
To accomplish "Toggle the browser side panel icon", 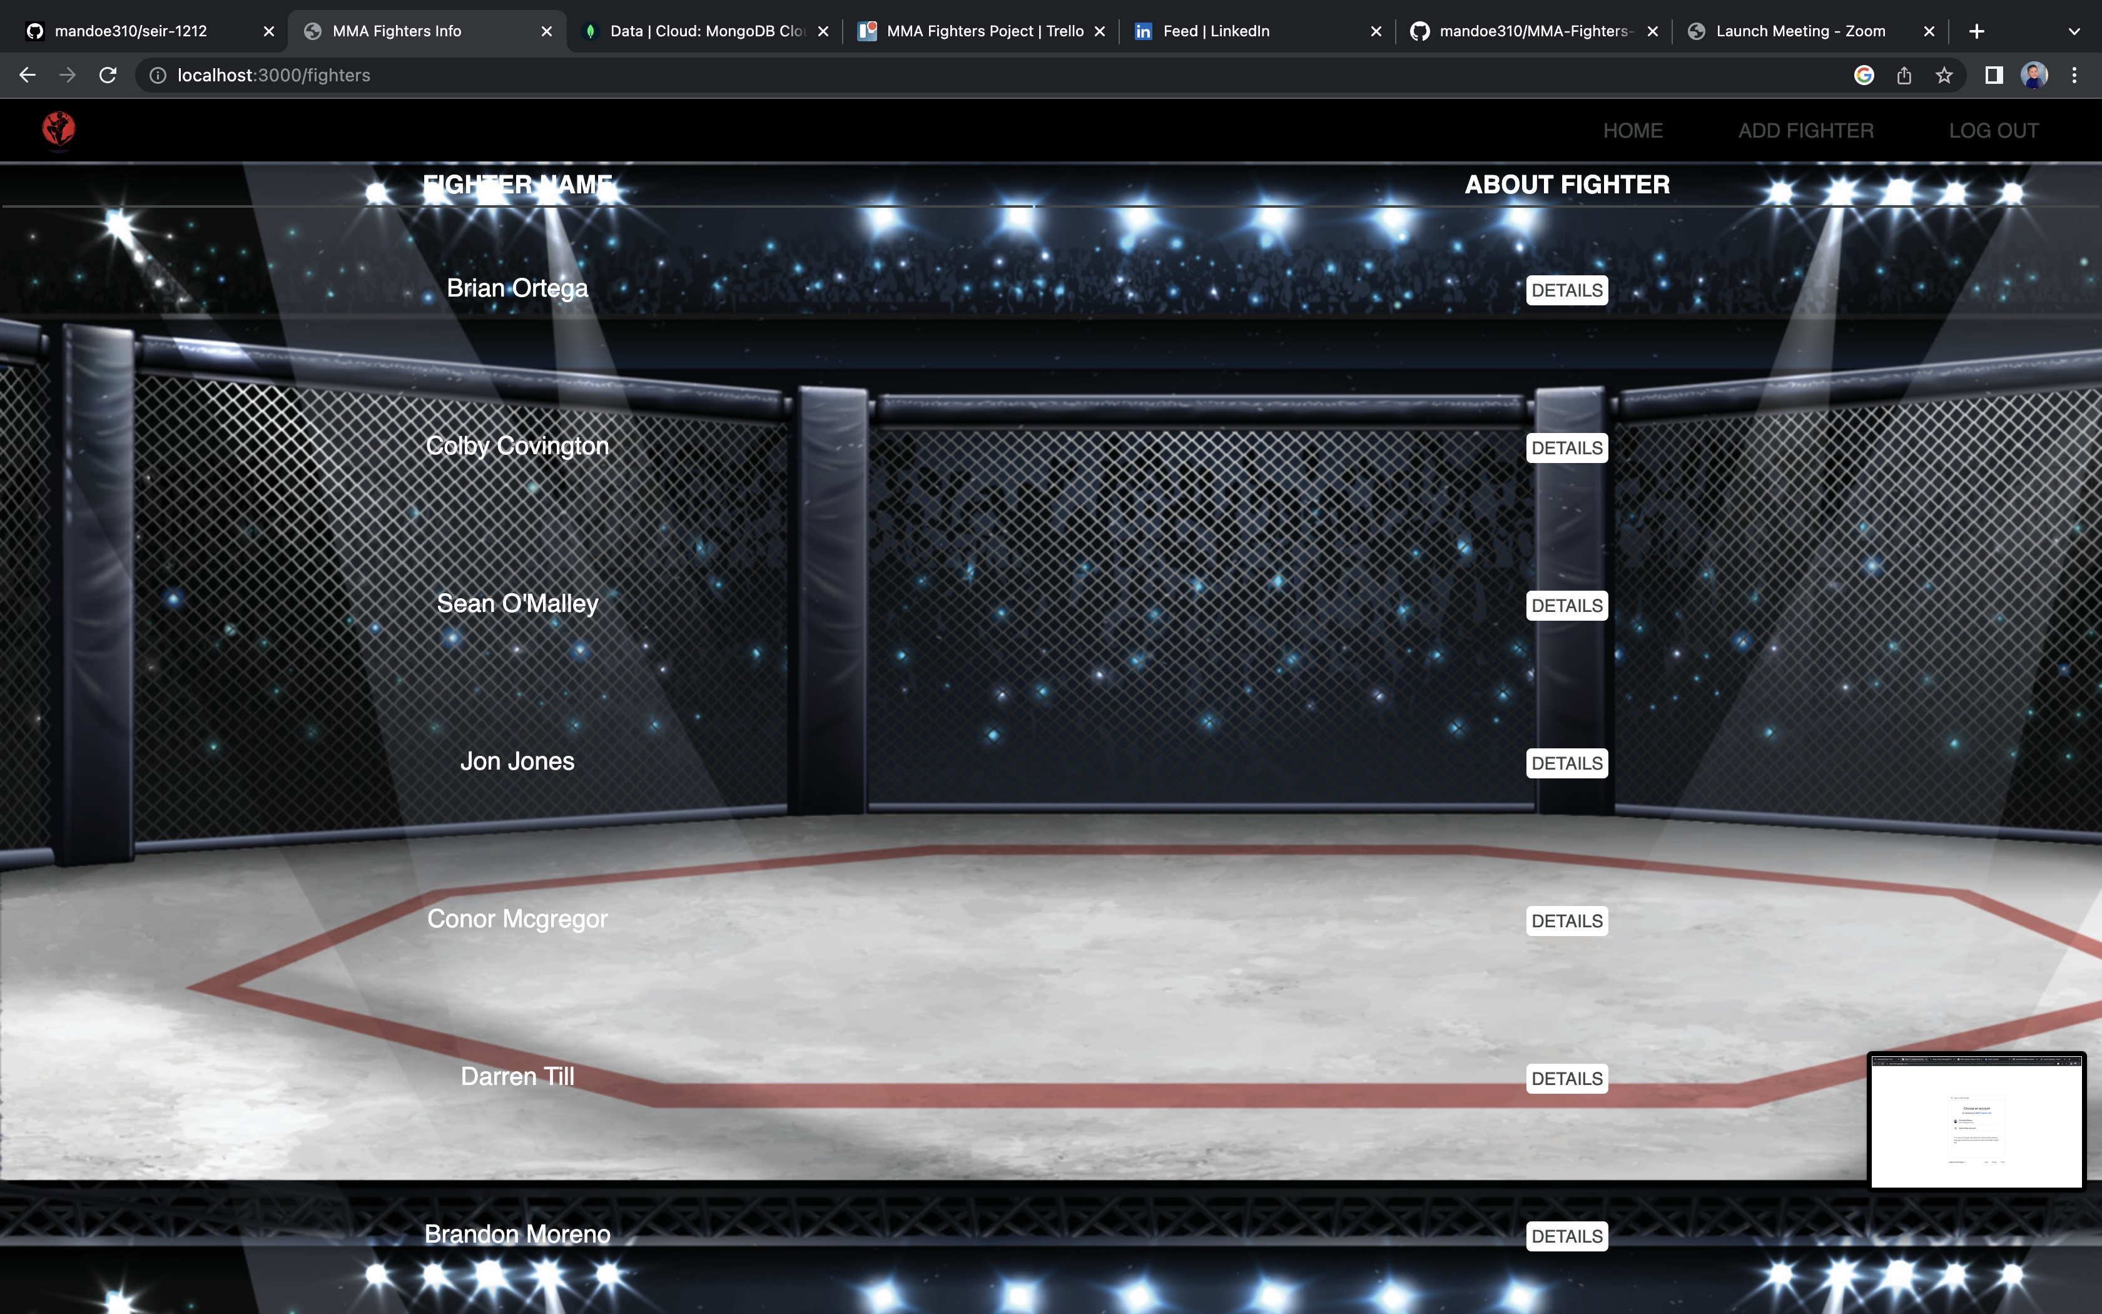I will 1994,76.
